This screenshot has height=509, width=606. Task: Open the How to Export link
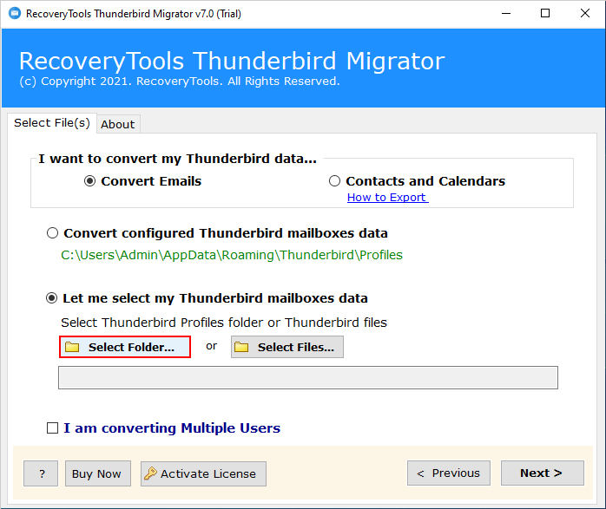pos(387,197)
